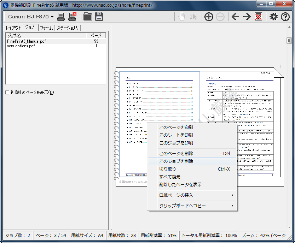The height and width of the screenshot is (243, 295).
Task: Switch to the ジョブ tab
Action: (x=30, y=28)
